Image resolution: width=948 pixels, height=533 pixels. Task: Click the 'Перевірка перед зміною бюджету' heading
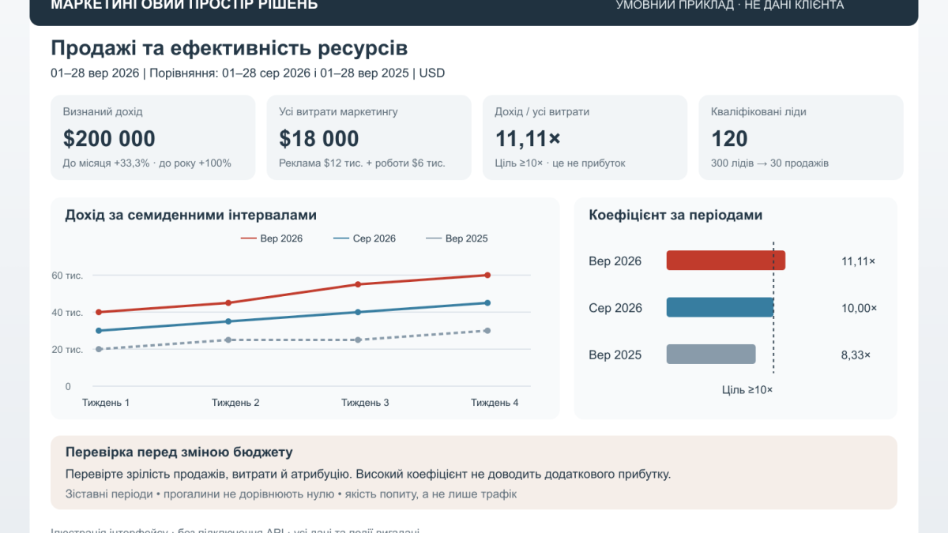pos(179,452)
